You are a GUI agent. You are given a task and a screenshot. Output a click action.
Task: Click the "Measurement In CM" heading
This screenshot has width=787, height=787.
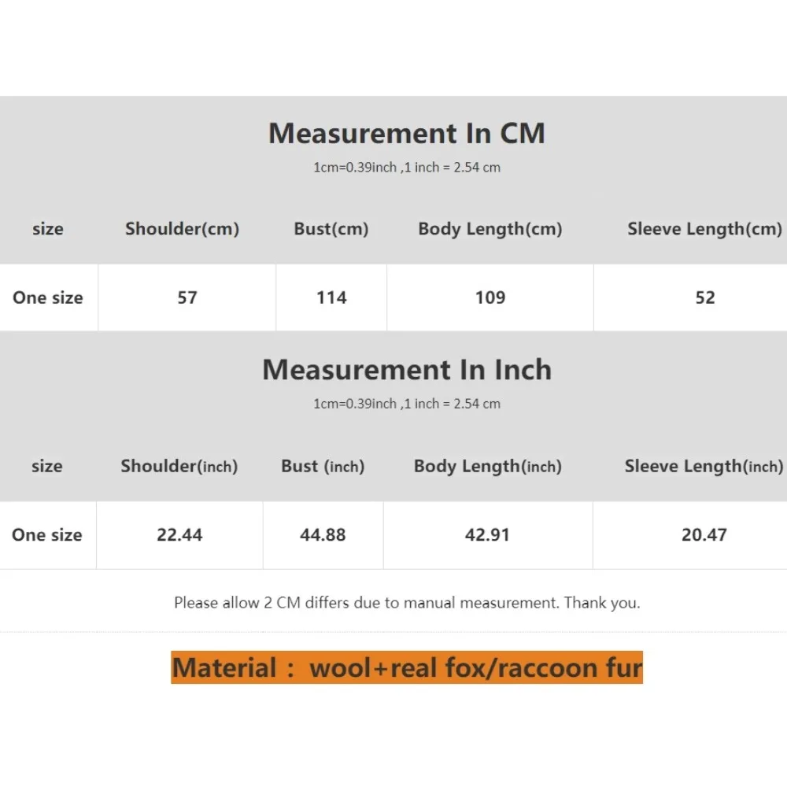point(406,133)
